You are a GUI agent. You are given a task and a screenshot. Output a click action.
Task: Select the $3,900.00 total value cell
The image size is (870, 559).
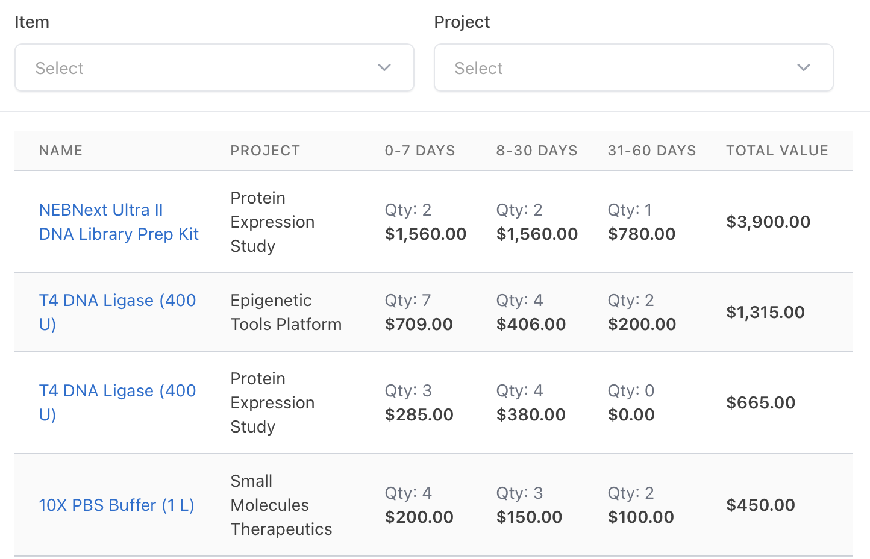768,222
